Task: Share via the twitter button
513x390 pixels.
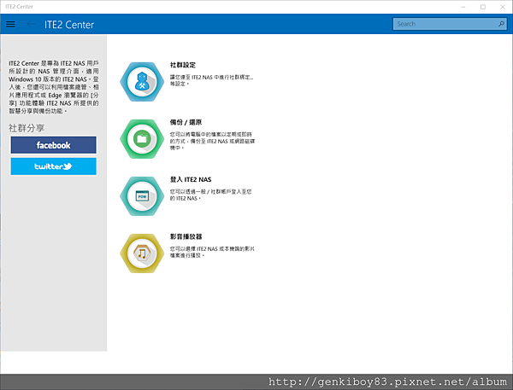Action: [x=53, y=166]
